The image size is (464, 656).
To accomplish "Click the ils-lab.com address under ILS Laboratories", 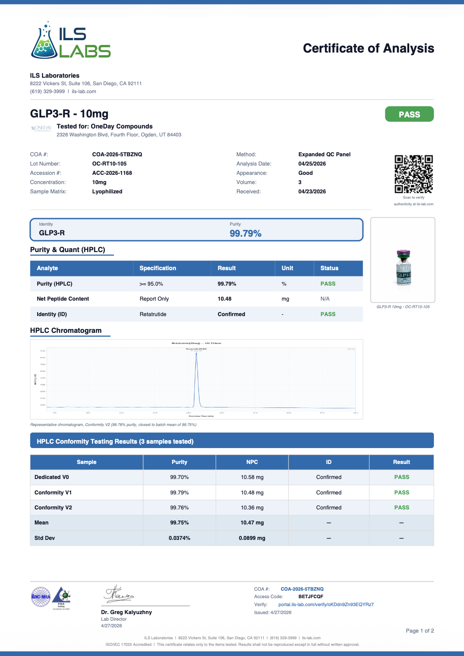I will [x=84, y=91].
